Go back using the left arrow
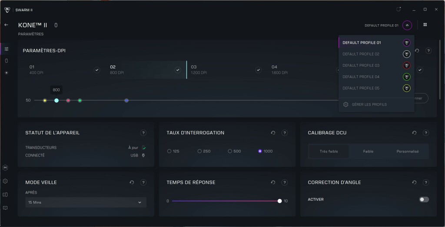The width and height of the screenshot is (445, 227). [x=6, y=25]
